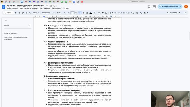Click the move to folder icon
This screenshot has width=190, height=107.
51,6
